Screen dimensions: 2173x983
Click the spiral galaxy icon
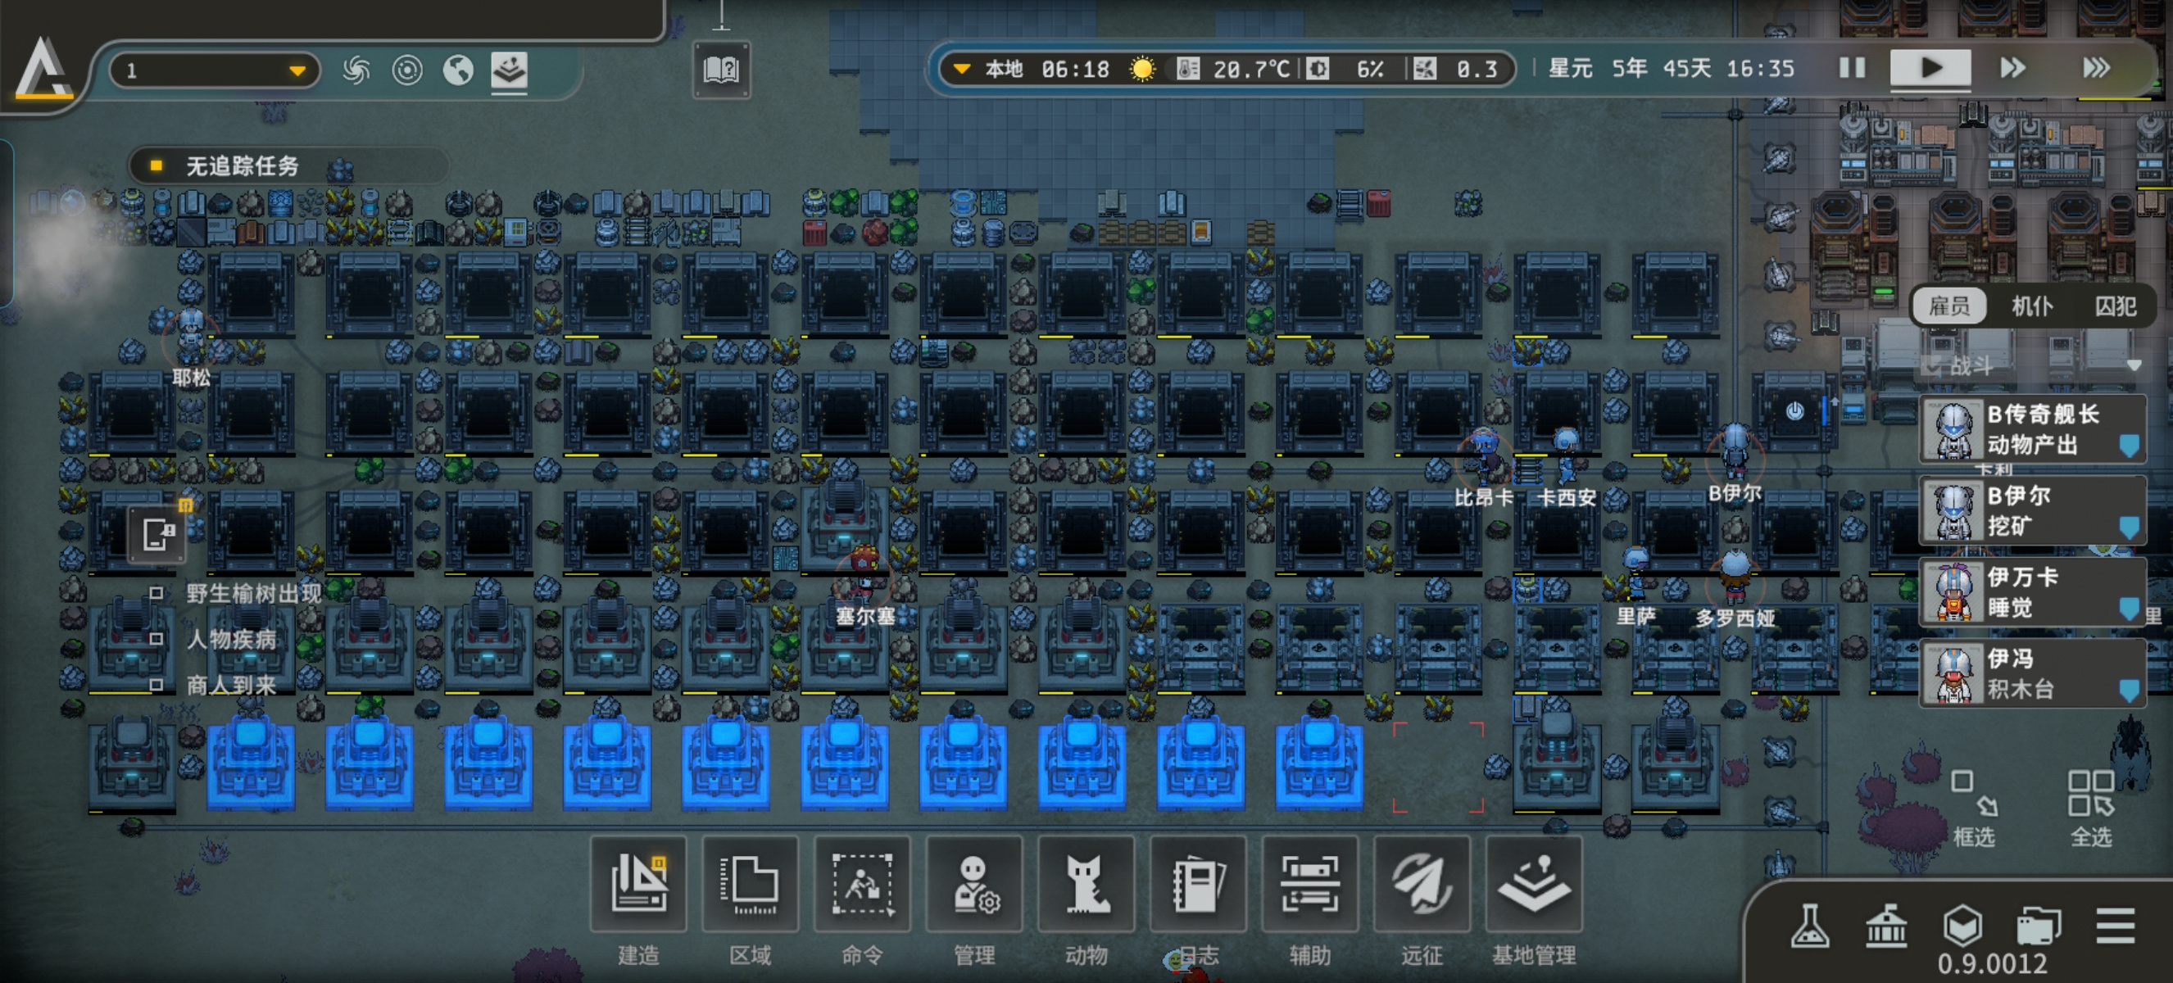pos(356,69)
